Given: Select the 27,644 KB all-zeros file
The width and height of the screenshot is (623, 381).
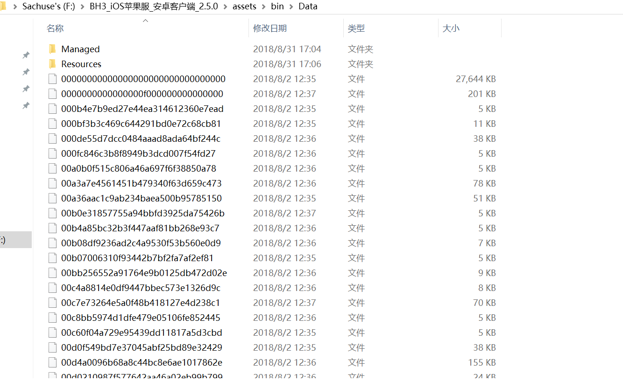Looking at the screenshot, I should pyautogui.click(x=143, y=79).
